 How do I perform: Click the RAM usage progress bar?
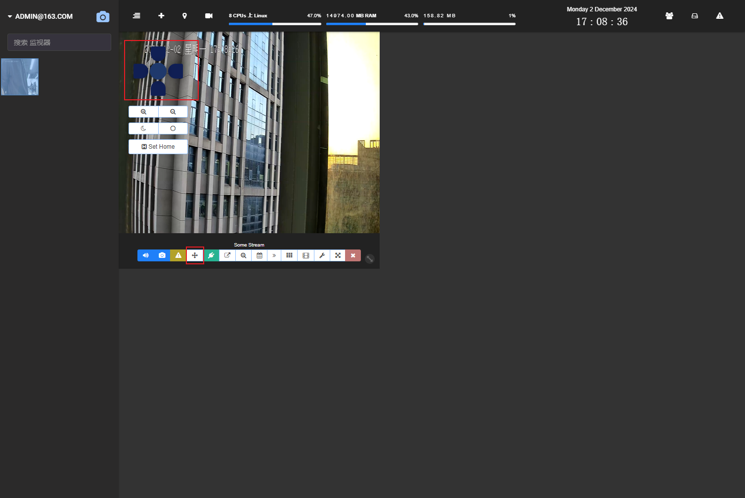pos(372,24)
